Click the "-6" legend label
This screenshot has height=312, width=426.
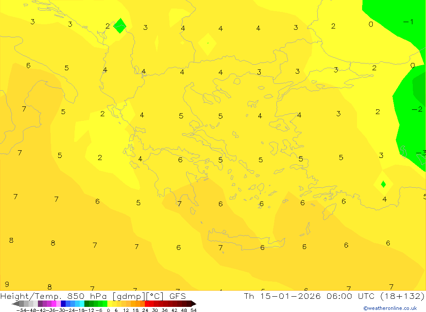coord(99,310)
